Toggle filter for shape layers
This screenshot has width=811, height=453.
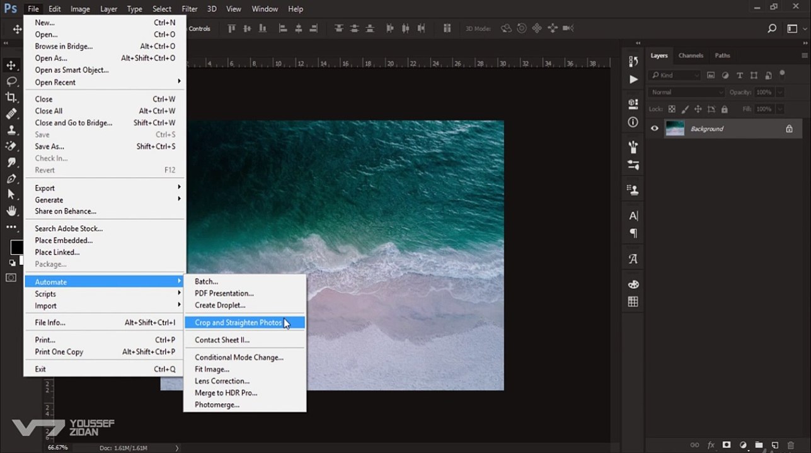[752, 75]
